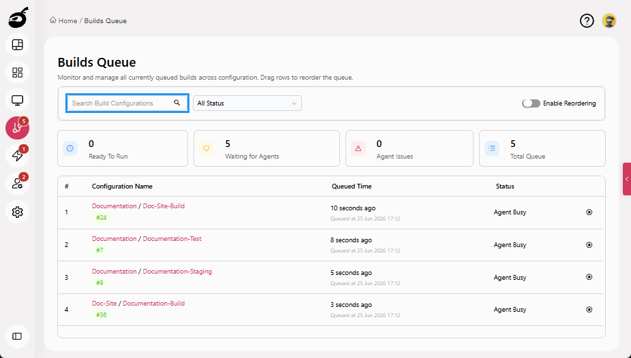Focus the Search Build Configurations field
Viewport: 631px width, 358px height.
(127, 103)
